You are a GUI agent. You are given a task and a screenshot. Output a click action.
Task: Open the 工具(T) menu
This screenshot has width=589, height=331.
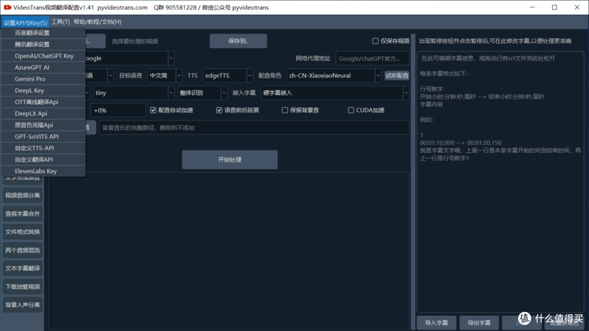point(61,22)
